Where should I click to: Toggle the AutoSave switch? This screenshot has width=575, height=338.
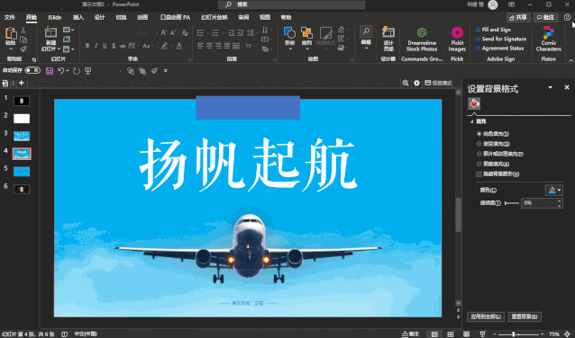(32, 70)
